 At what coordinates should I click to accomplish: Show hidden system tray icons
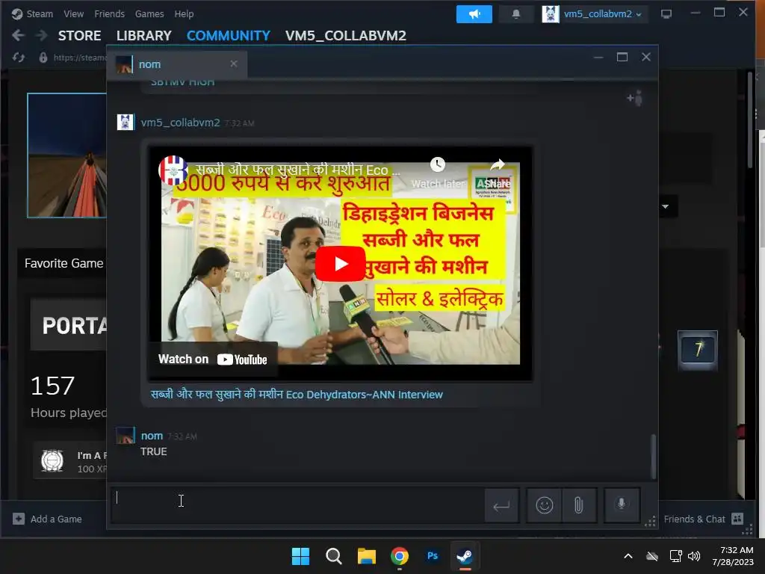tap(628, 556)
